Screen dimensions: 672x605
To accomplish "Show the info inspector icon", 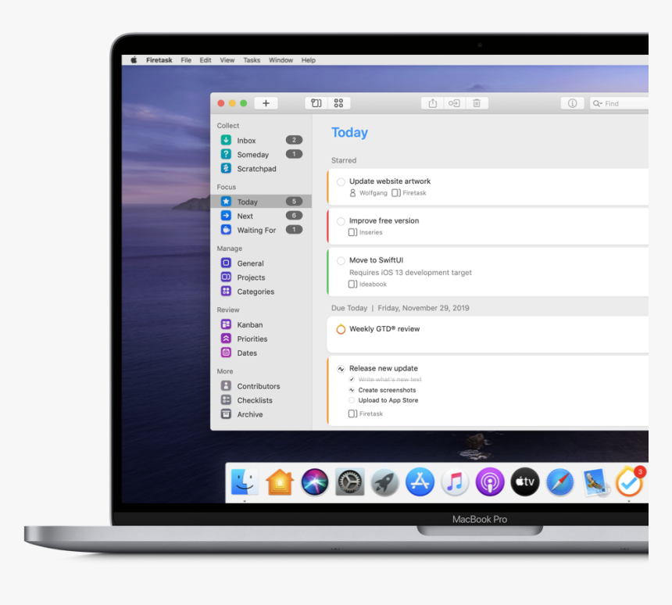I will pos(572,103).
